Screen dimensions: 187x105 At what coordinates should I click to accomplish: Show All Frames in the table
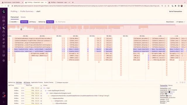coord(27,82)
